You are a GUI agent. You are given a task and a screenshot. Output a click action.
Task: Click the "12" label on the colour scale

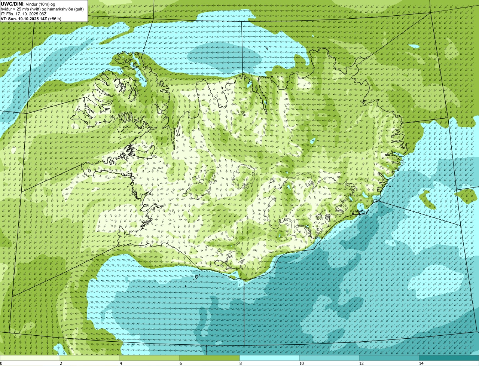361,363
